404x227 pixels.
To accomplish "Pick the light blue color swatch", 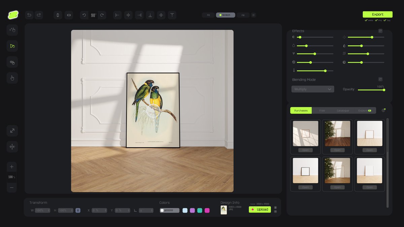I will (x=185, y=210).
